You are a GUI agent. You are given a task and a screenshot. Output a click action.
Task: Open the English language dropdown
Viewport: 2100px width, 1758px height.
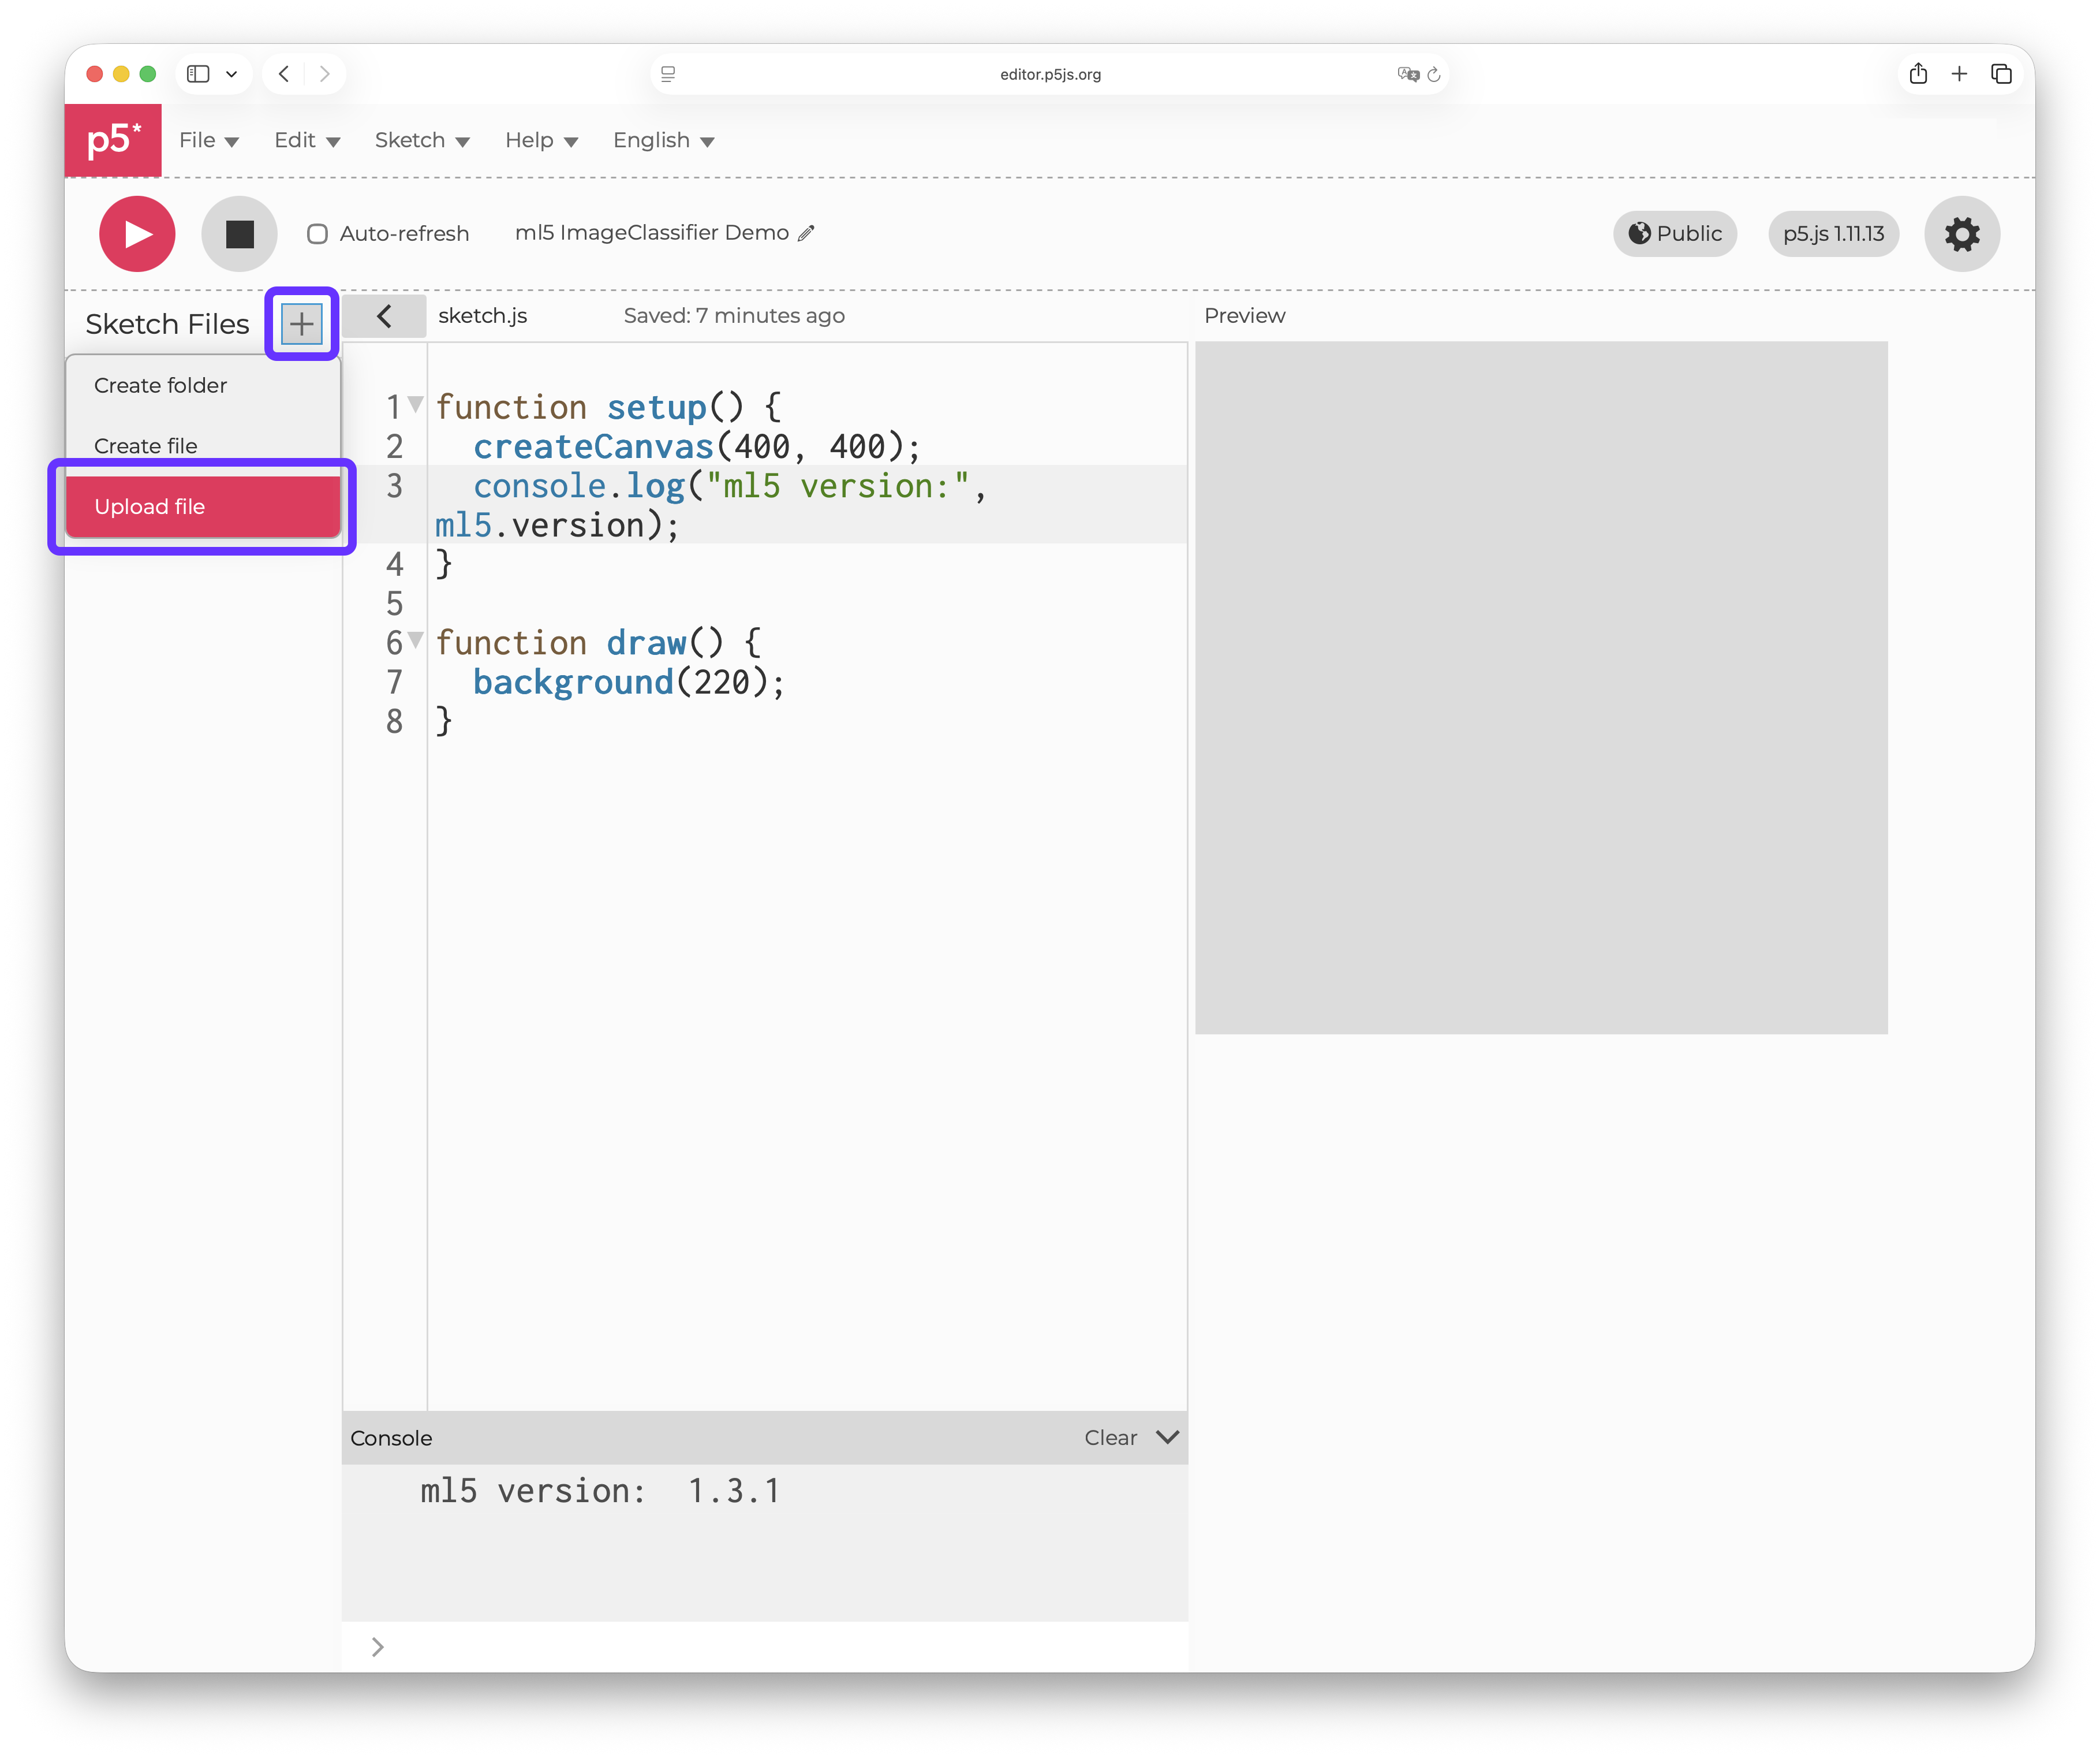point(663,141)
